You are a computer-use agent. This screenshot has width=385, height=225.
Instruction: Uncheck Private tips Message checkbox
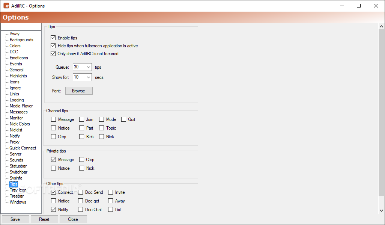54,160
